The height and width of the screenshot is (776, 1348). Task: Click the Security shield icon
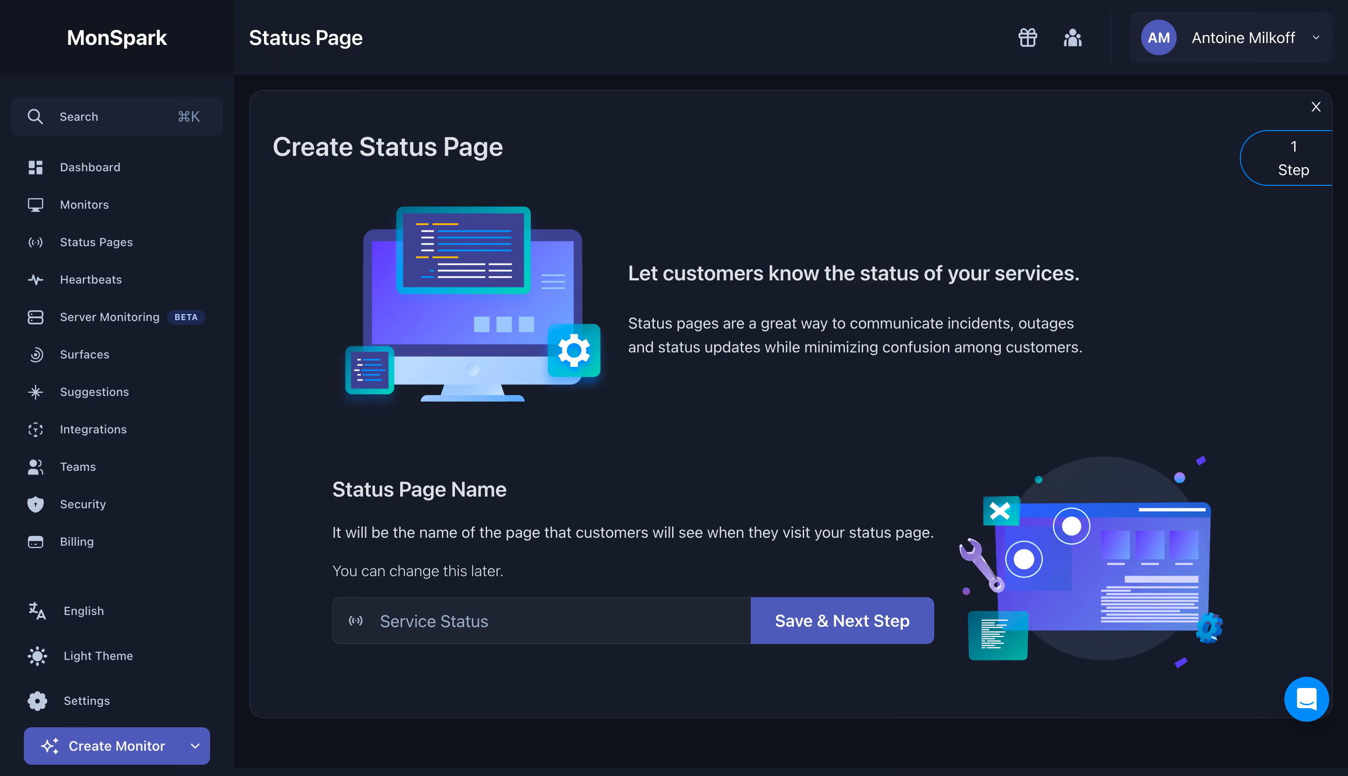[x=35, y=504]
